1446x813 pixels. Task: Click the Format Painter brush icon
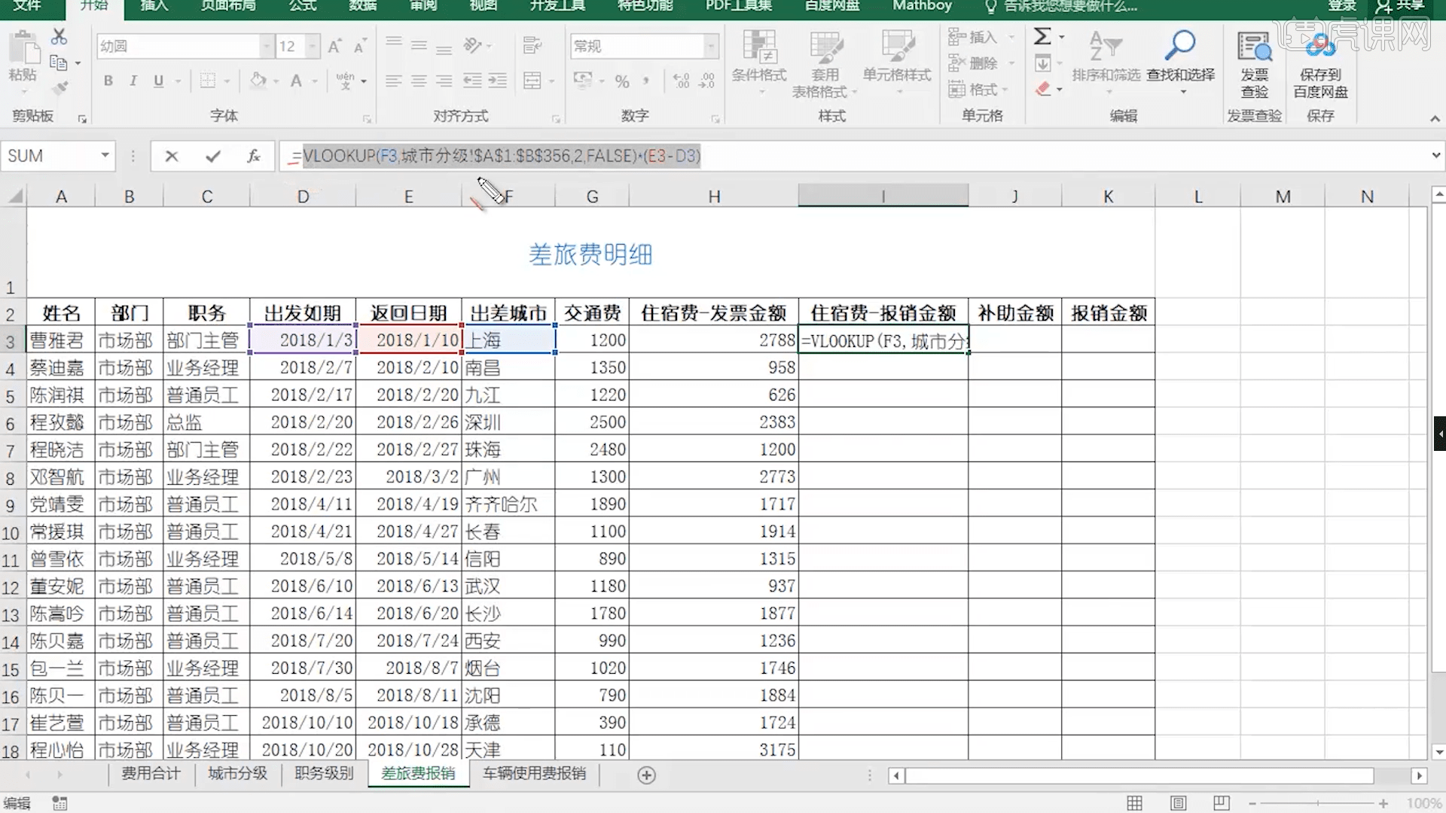59,89
